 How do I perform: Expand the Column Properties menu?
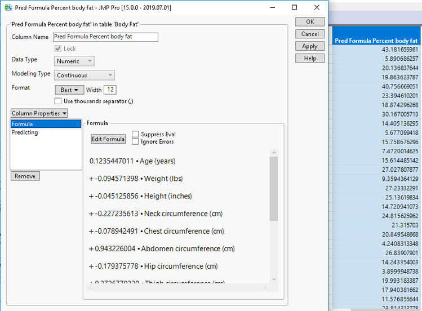39,113
